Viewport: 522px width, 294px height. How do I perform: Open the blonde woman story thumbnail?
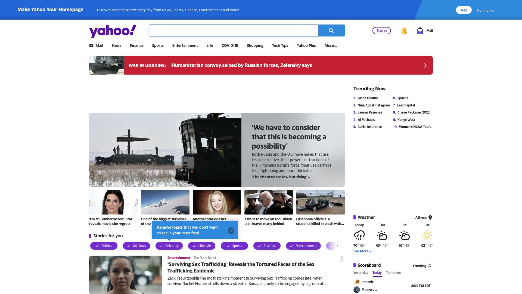(x=217, y=202)
